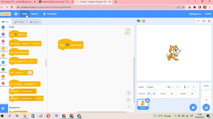
Task: Click the choose a sprite button
Action: [x=193, y=107]
